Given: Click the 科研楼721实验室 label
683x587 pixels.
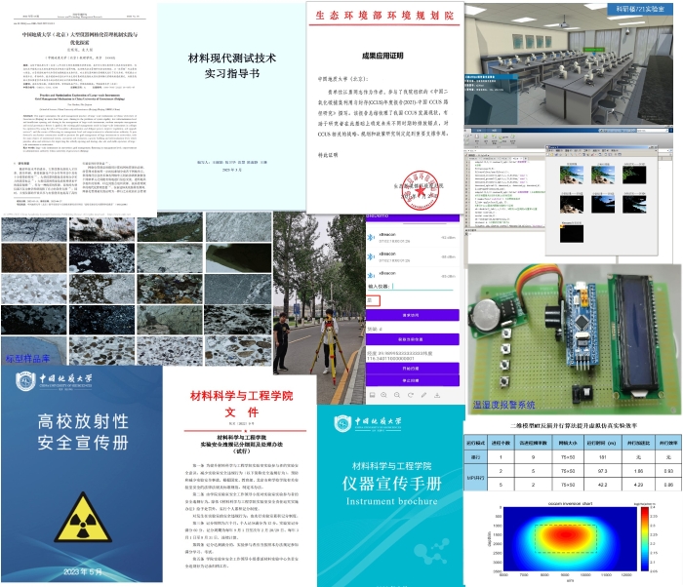Looking at the screenshot, I should 640,9.
